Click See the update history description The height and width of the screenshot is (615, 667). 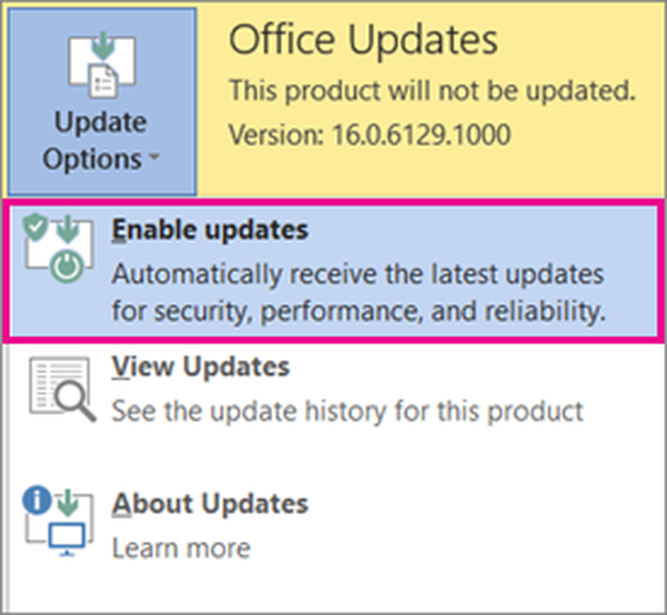pos(347,411)
